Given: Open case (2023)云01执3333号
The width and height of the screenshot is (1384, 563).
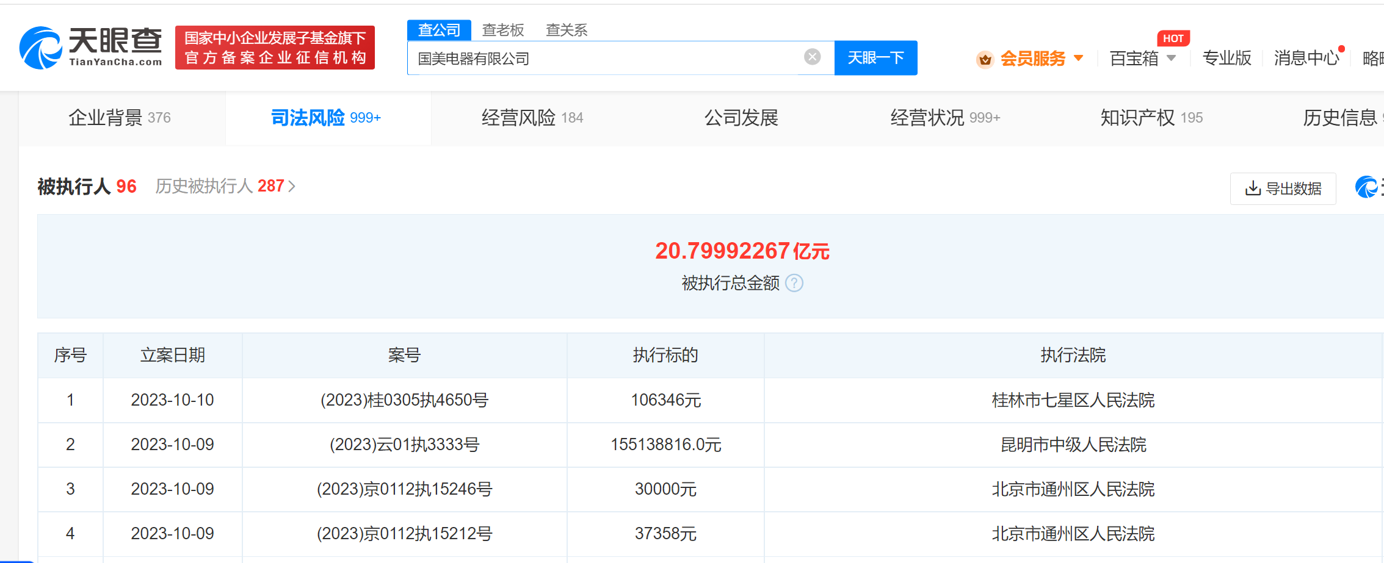Looking at the screenshot, I should coord(404,445).
